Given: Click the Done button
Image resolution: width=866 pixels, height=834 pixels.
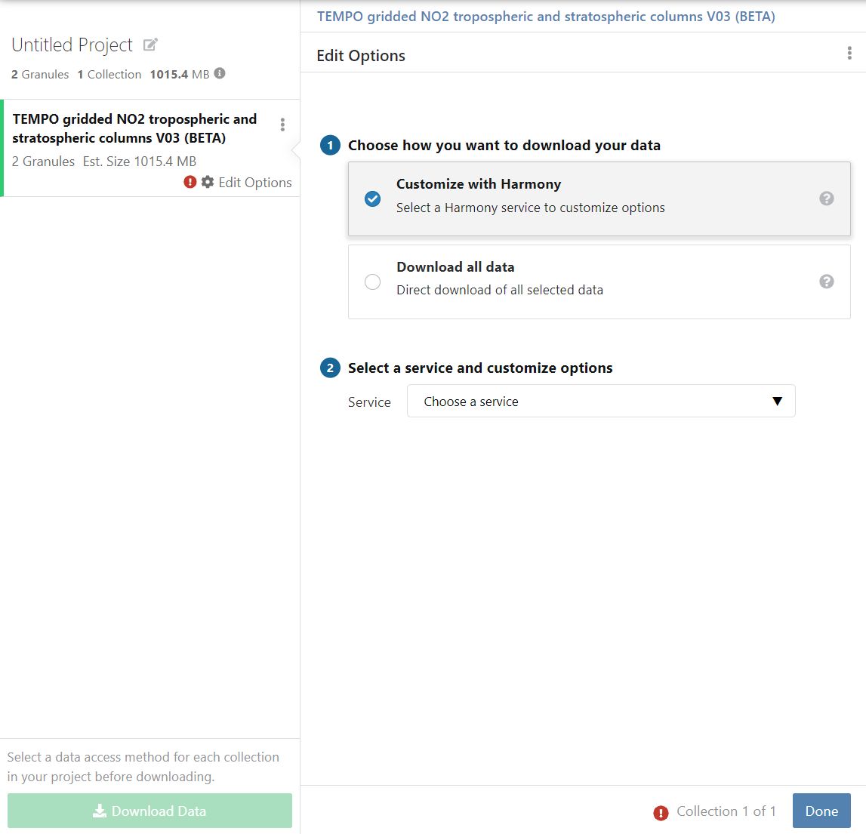Looking at the screenshot, I should click(821, 811).
